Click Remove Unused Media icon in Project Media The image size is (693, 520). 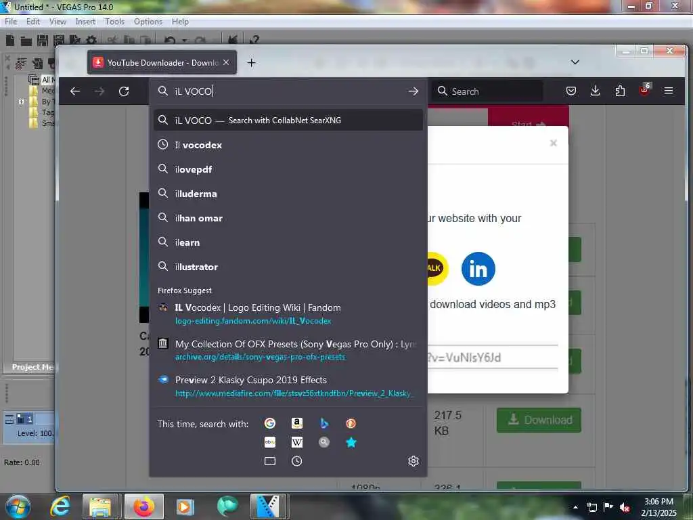coord(20,64)
